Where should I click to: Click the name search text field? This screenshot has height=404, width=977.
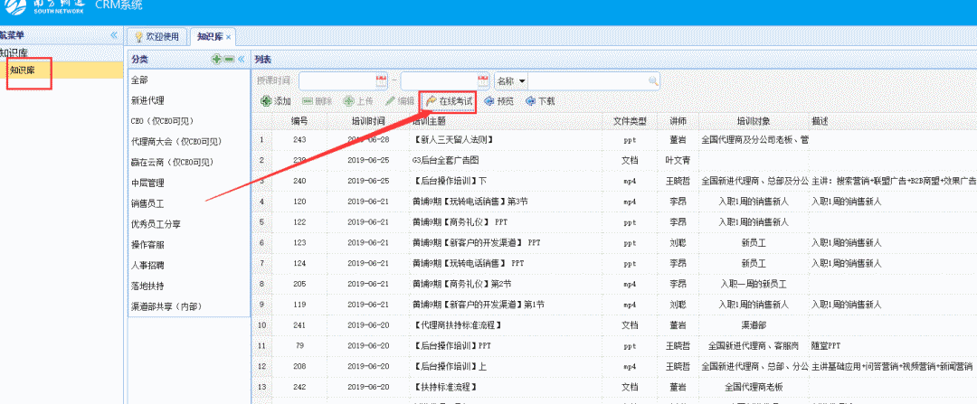[588, 81]
